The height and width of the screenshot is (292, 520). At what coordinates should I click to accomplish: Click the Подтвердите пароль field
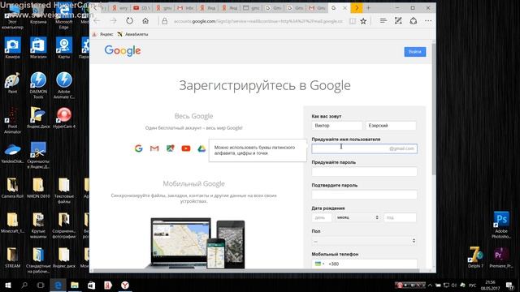pyautogui.click(x=364, y=195)
